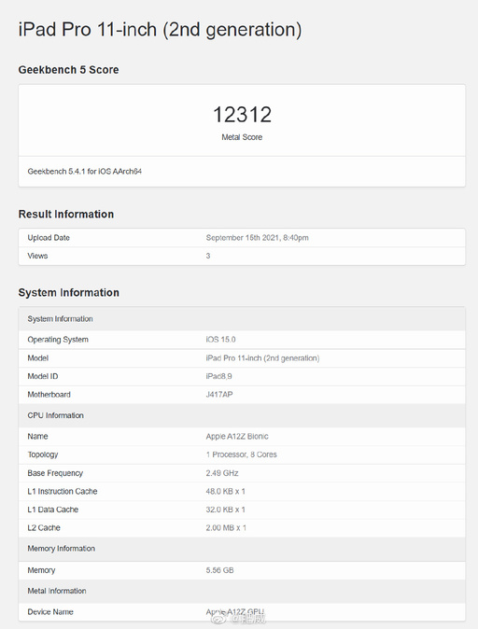Viewport: 478px width, 629px height.
Task: Select the 2.49 GHz value
Action: click(x=222, y=473)
